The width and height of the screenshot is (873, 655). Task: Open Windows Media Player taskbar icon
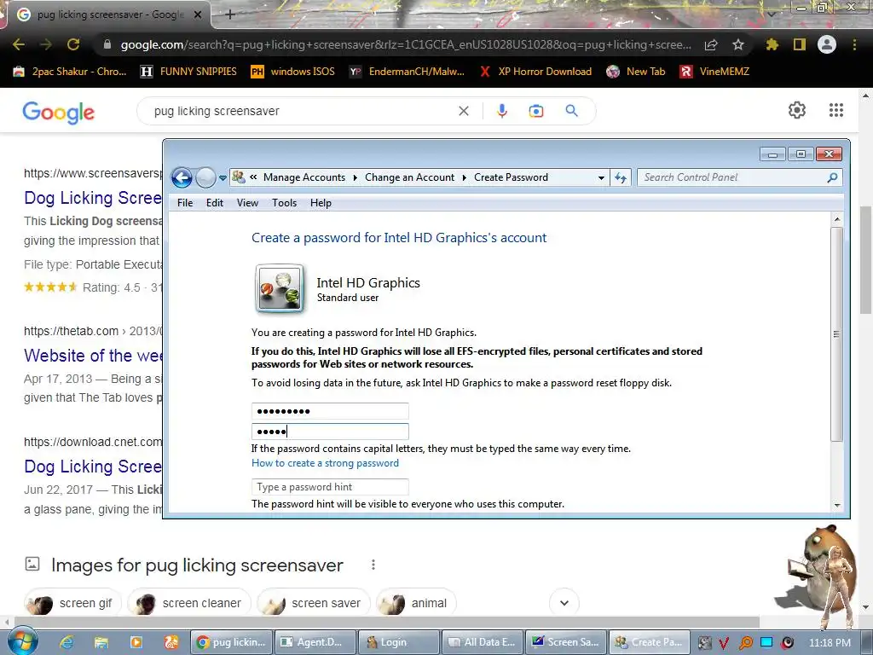[x=136, y=642]
